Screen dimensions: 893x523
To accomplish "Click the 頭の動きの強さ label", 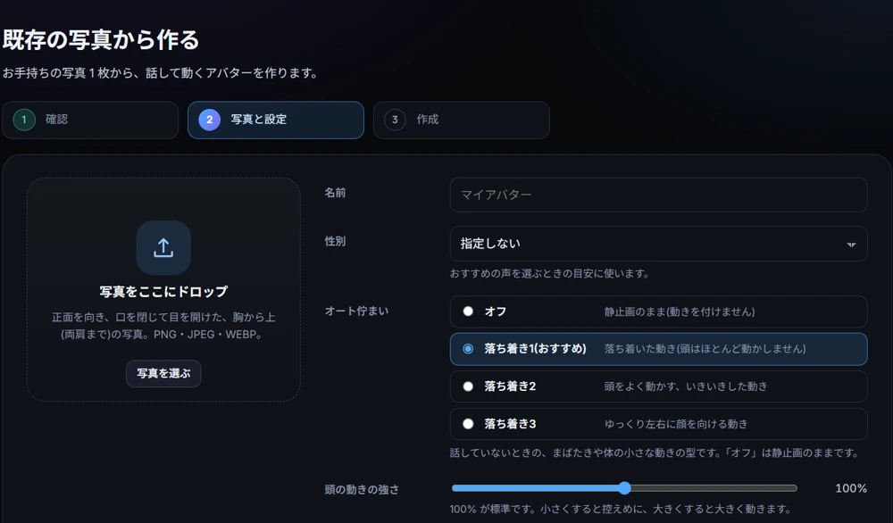I will pos(362,489).
